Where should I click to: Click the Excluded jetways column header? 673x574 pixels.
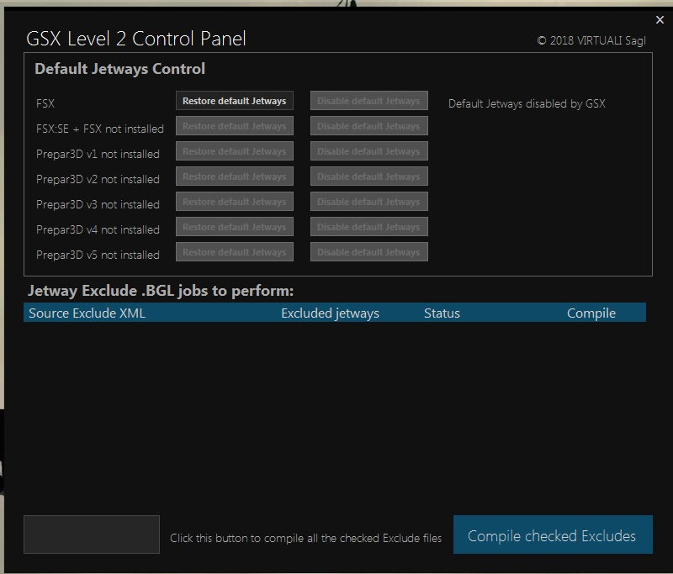330,313
